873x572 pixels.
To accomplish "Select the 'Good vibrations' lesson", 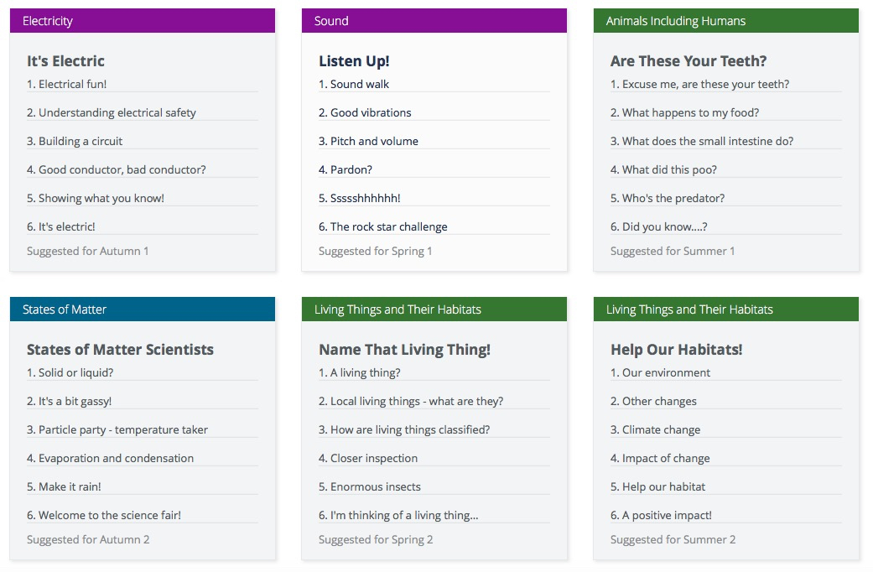I will (x=365, y=112).
